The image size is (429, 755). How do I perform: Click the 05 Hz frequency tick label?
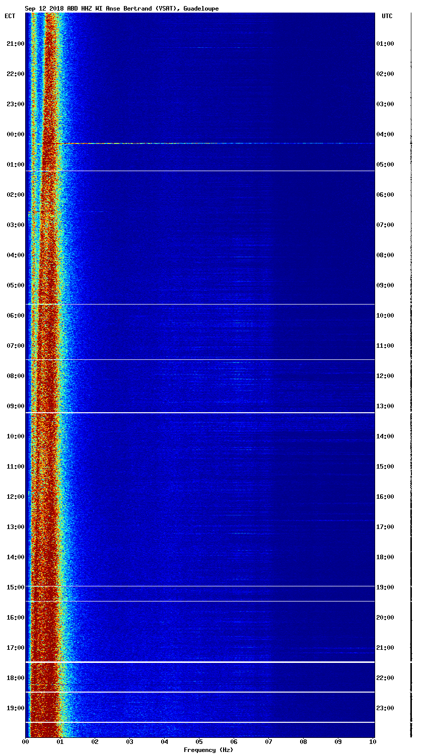tap(199, 742)
